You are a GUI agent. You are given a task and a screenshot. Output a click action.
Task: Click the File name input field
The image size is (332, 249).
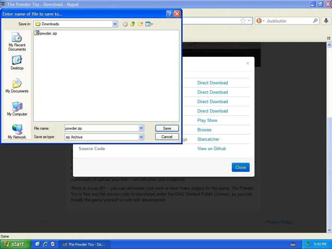pos(101,128)
